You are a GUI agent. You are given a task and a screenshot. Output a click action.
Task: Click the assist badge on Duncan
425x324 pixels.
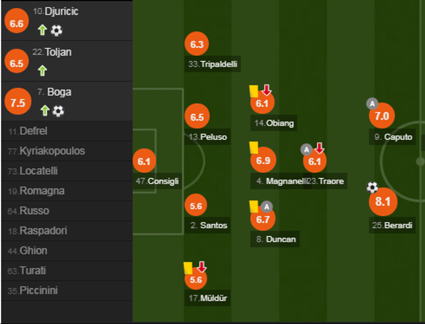point(267,206)
